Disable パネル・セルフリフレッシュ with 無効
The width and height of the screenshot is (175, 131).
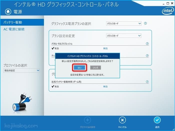(105, 48)
